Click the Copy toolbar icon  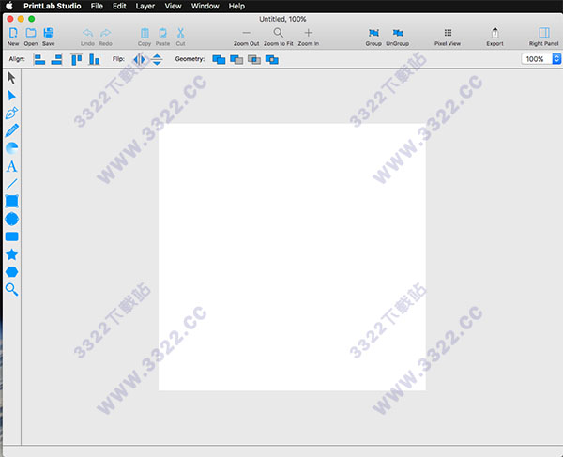145,37
